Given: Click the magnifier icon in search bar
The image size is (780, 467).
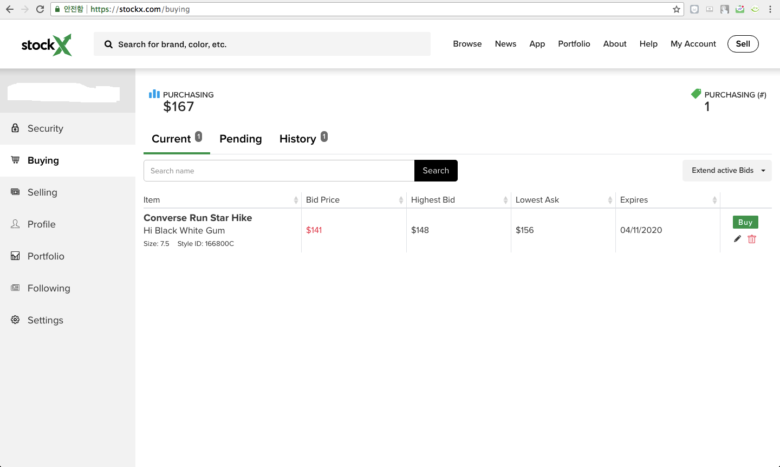Looking at the screenshot, I should (x=109, y=44).
